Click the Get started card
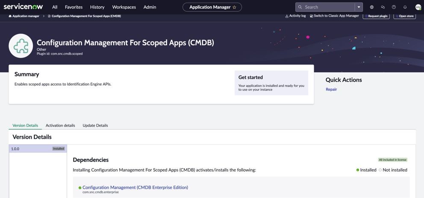 [x=271, y=83]
